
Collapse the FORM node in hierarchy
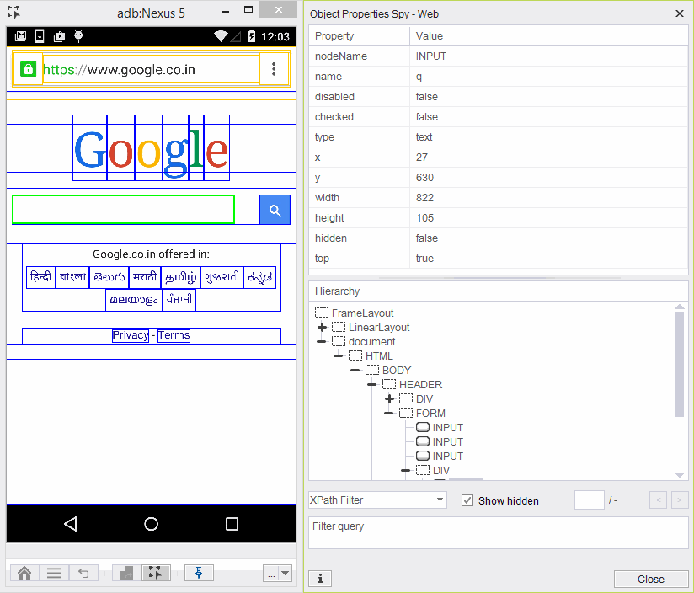tap(389, 413)
